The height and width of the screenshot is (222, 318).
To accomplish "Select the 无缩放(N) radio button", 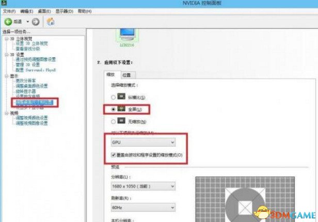I will (x=114, y=122).
